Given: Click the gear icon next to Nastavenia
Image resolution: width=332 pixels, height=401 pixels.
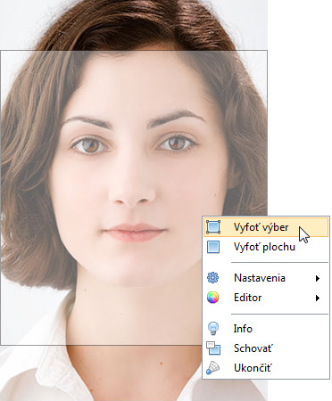Looking at the screenshot, I should [213, 278].
